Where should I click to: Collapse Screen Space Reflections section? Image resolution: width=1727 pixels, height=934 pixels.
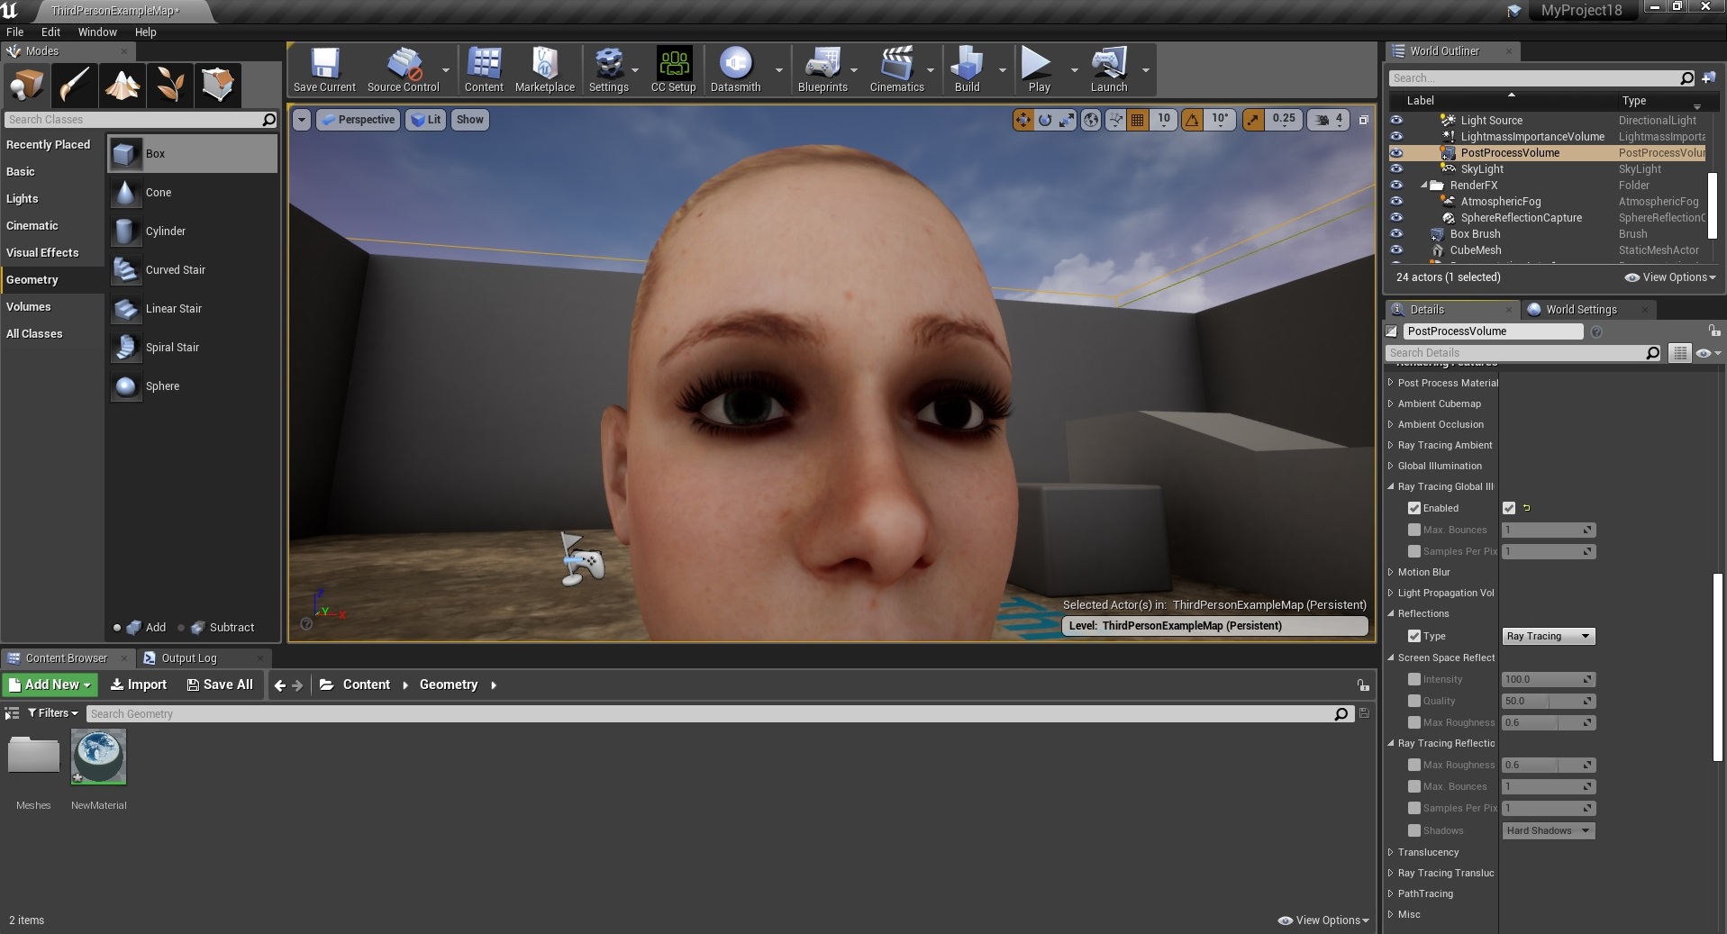1391,657
